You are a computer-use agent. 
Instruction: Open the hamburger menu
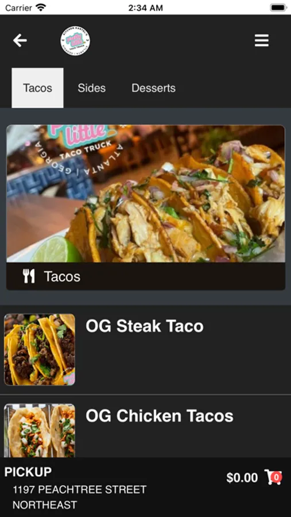click(262, 41)
